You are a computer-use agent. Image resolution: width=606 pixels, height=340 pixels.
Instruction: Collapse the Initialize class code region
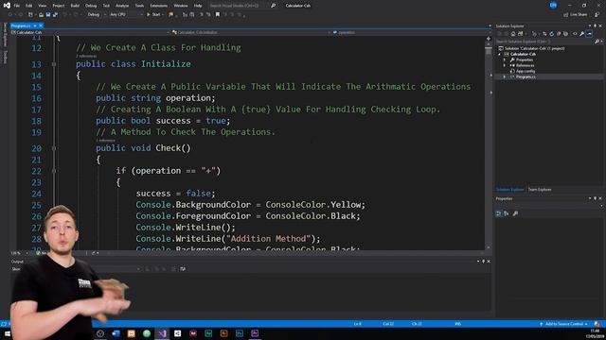click(x=54, y=64)
